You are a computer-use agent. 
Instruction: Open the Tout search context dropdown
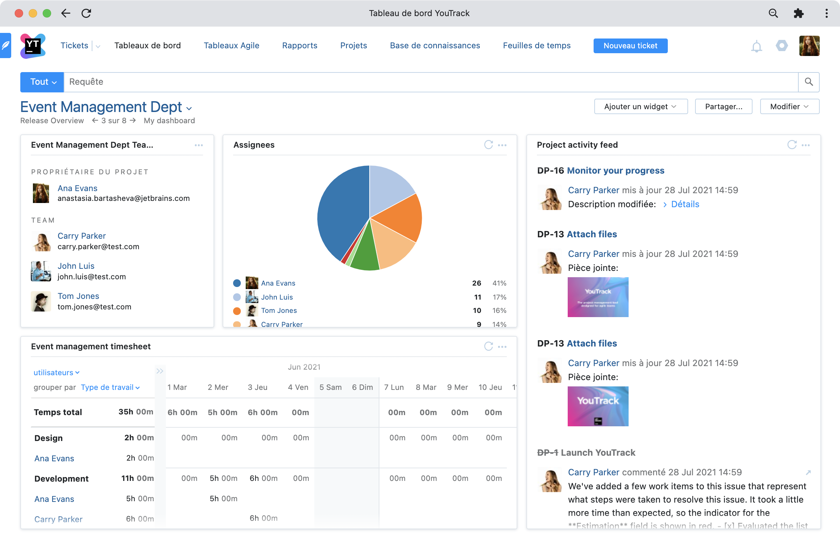click(42, 82)
